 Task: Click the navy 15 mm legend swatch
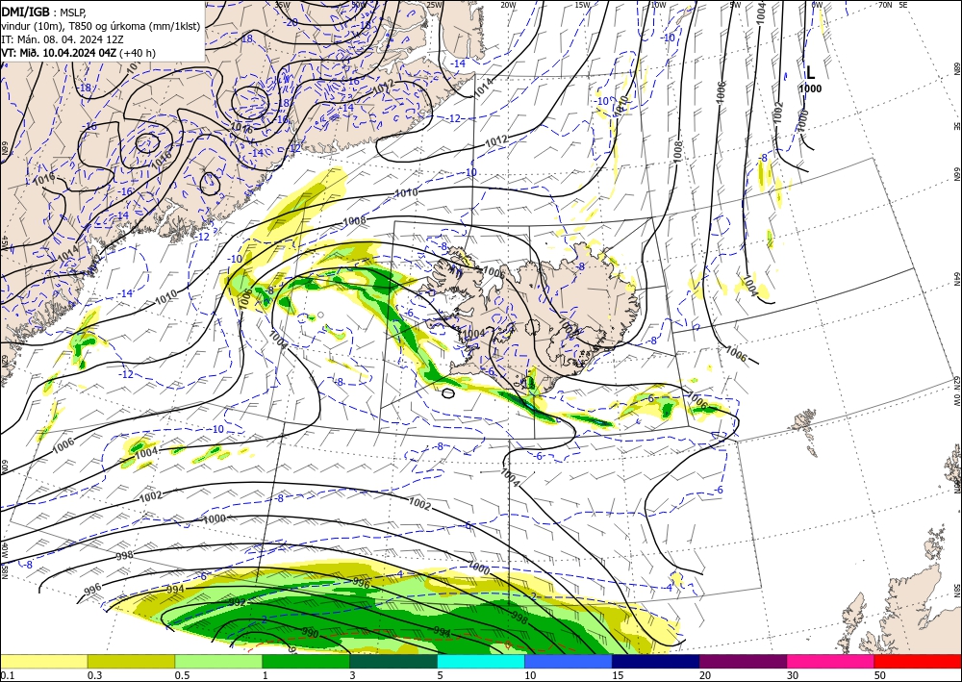tap(656, 661)
